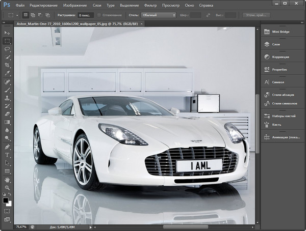Select the Zoom magnifier tool

[x=7, y=187]
